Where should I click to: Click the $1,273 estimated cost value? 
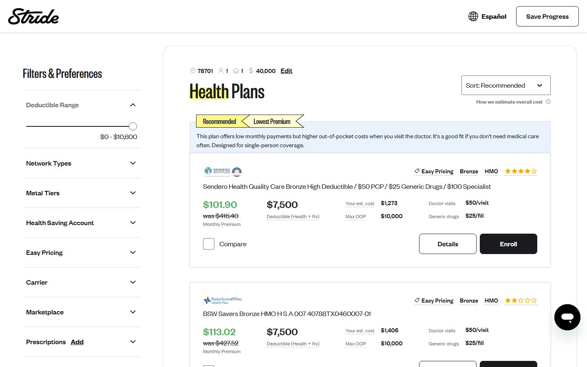(x=389, y=203)
